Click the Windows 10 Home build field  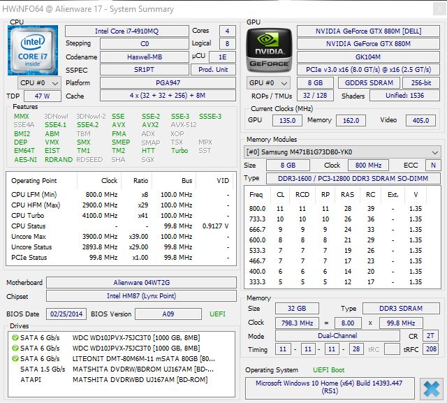(x=329, y=387)
